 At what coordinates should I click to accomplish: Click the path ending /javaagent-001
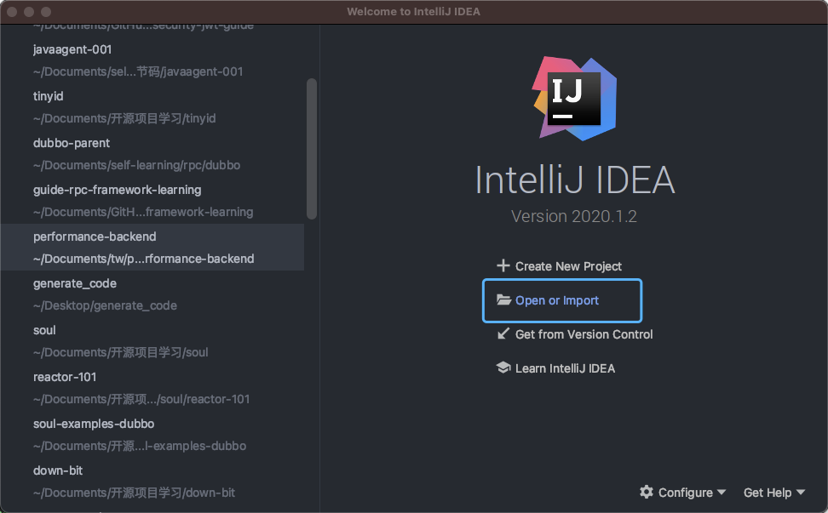pos(138,71)
